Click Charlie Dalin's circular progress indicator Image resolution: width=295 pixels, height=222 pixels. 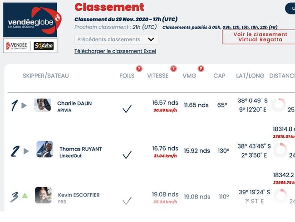(279, 105)
